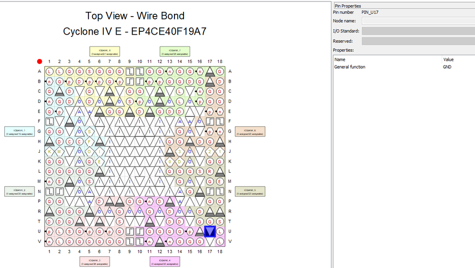Select the IOBANK_5 label
Viewport: 475px width, 268px height.
(250, 192)
